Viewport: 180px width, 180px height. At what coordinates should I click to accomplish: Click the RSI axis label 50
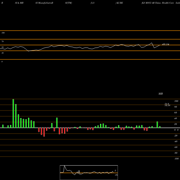[x=3, y=47]
